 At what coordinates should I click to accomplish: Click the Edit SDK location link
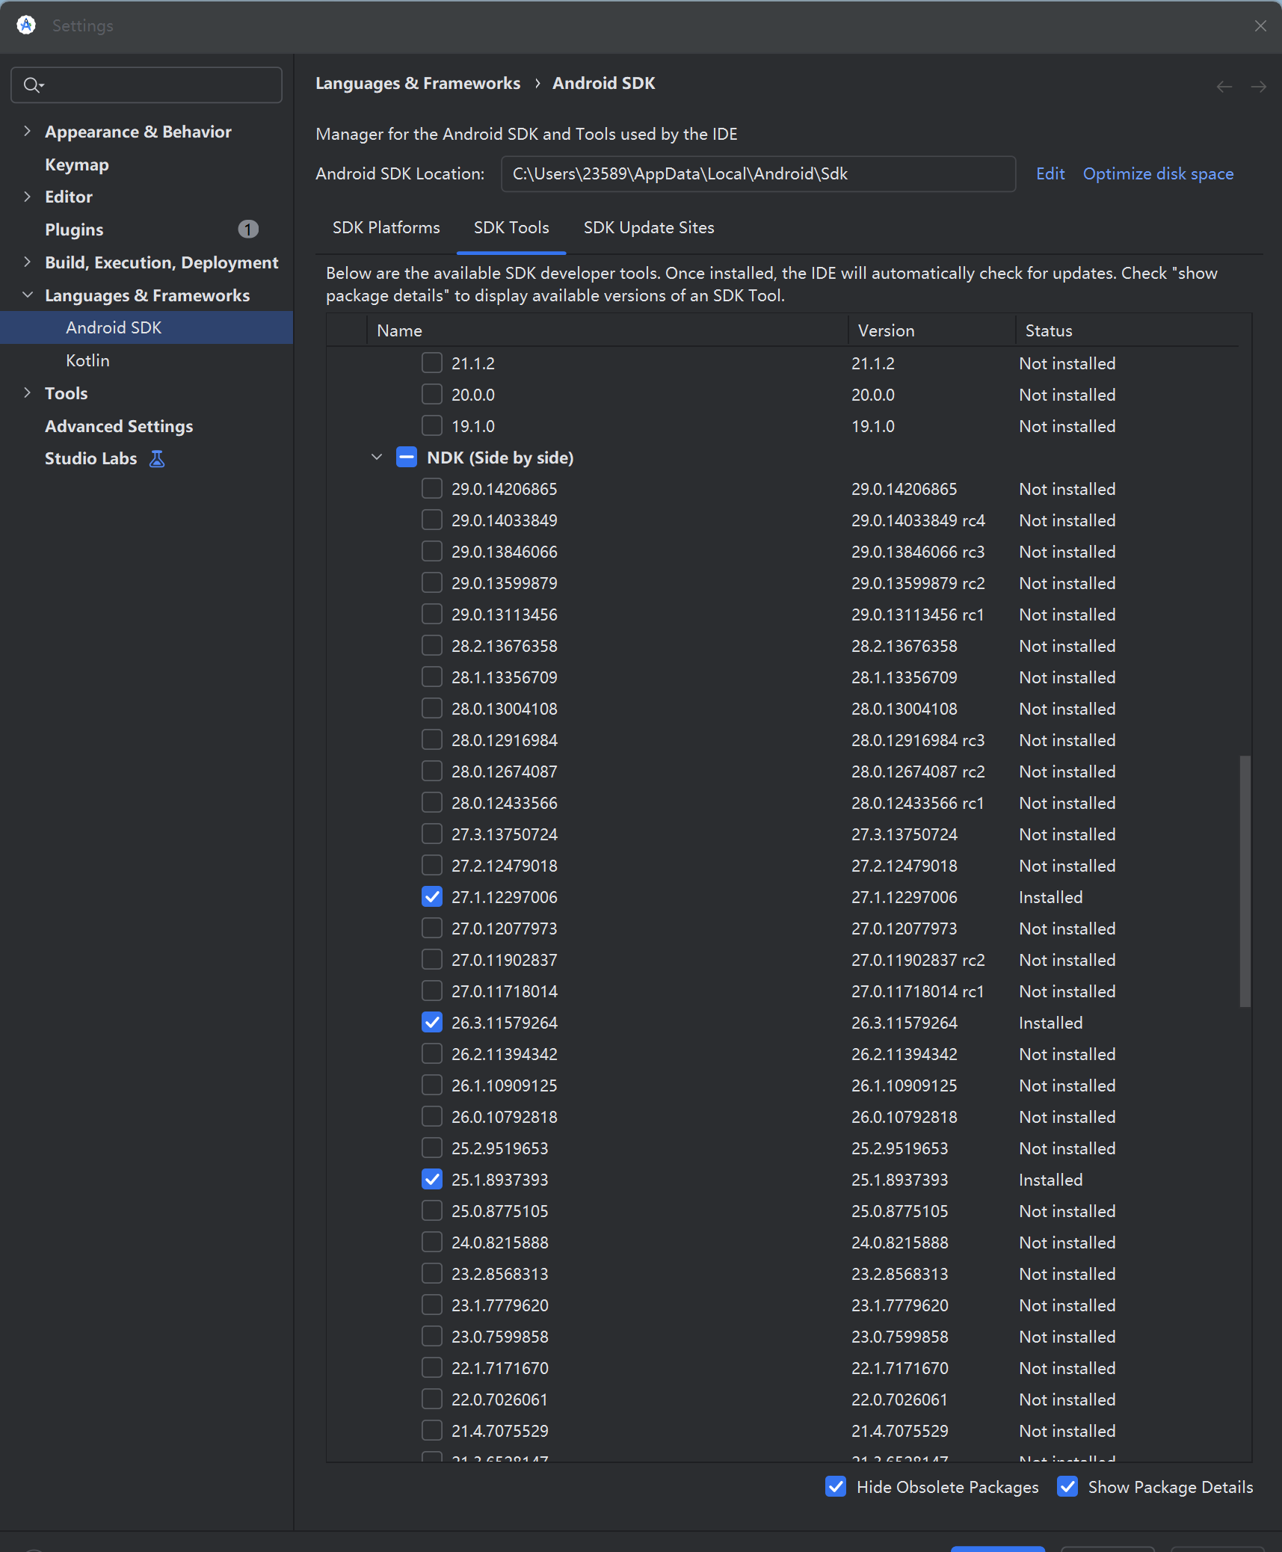pyautogui.click(x=1050, y=174)
